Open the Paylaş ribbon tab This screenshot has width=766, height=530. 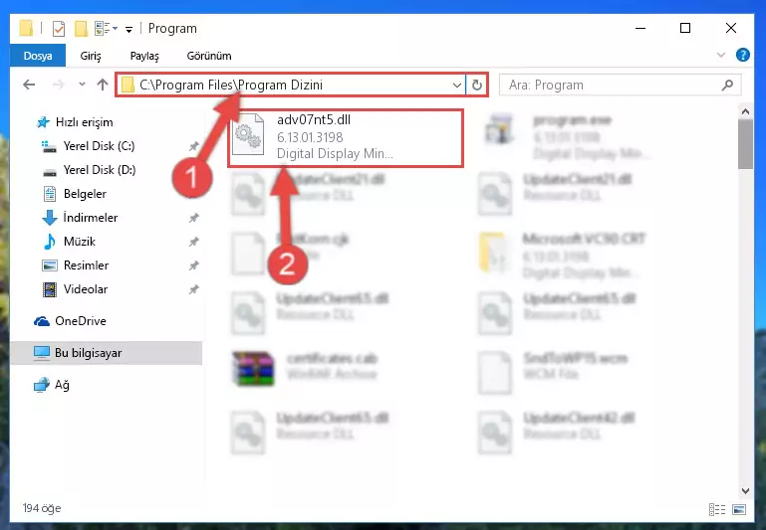[x=144, y=56]
